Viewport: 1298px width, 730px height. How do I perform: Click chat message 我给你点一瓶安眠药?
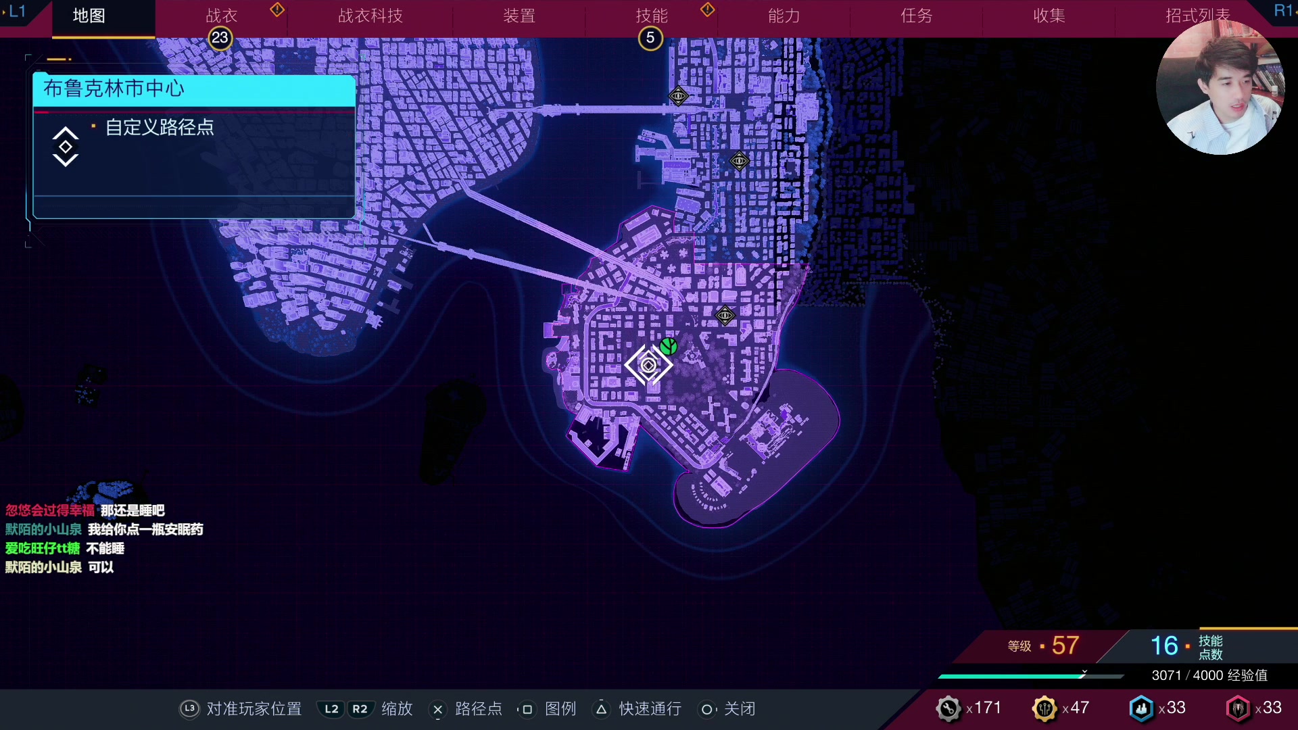(145, 529)
